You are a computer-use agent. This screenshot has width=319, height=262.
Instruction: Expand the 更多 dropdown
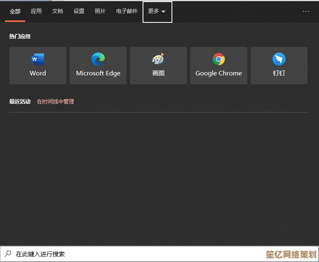(154, 11)
